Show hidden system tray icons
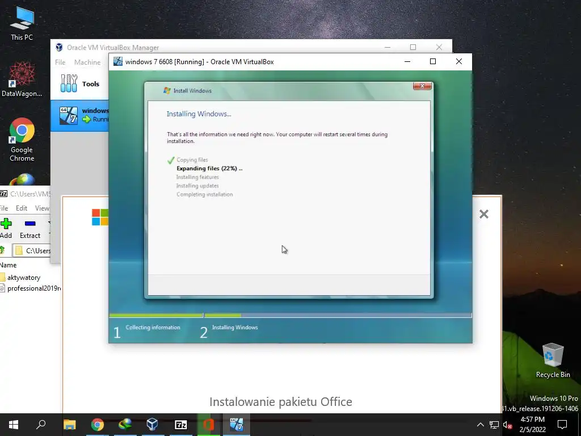This screenshot has height=436, width=581. click(x=480, y=425)
